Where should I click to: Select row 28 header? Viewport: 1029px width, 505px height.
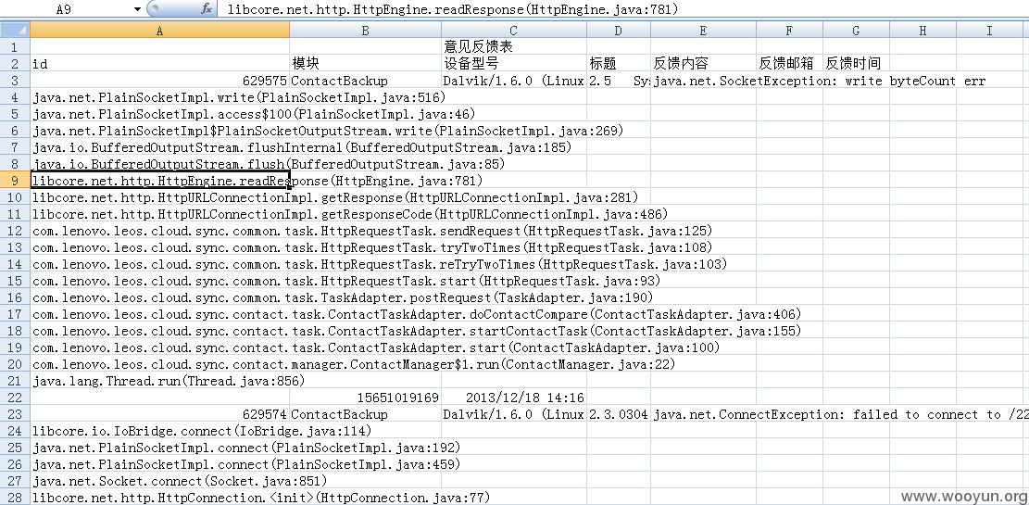[15, 497]
